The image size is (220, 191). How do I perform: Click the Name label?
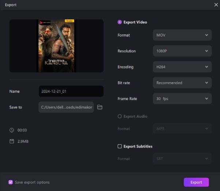coord(15,91)
